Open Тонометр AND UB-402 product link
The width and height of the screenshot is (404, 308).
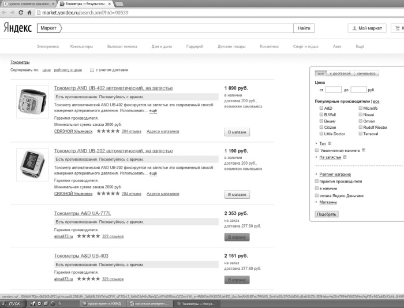[113, 88]
